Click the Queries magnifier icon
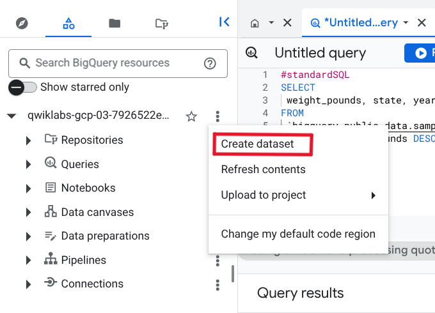The height and width of the screenshot is (313, 435). (x=51, y=163)
